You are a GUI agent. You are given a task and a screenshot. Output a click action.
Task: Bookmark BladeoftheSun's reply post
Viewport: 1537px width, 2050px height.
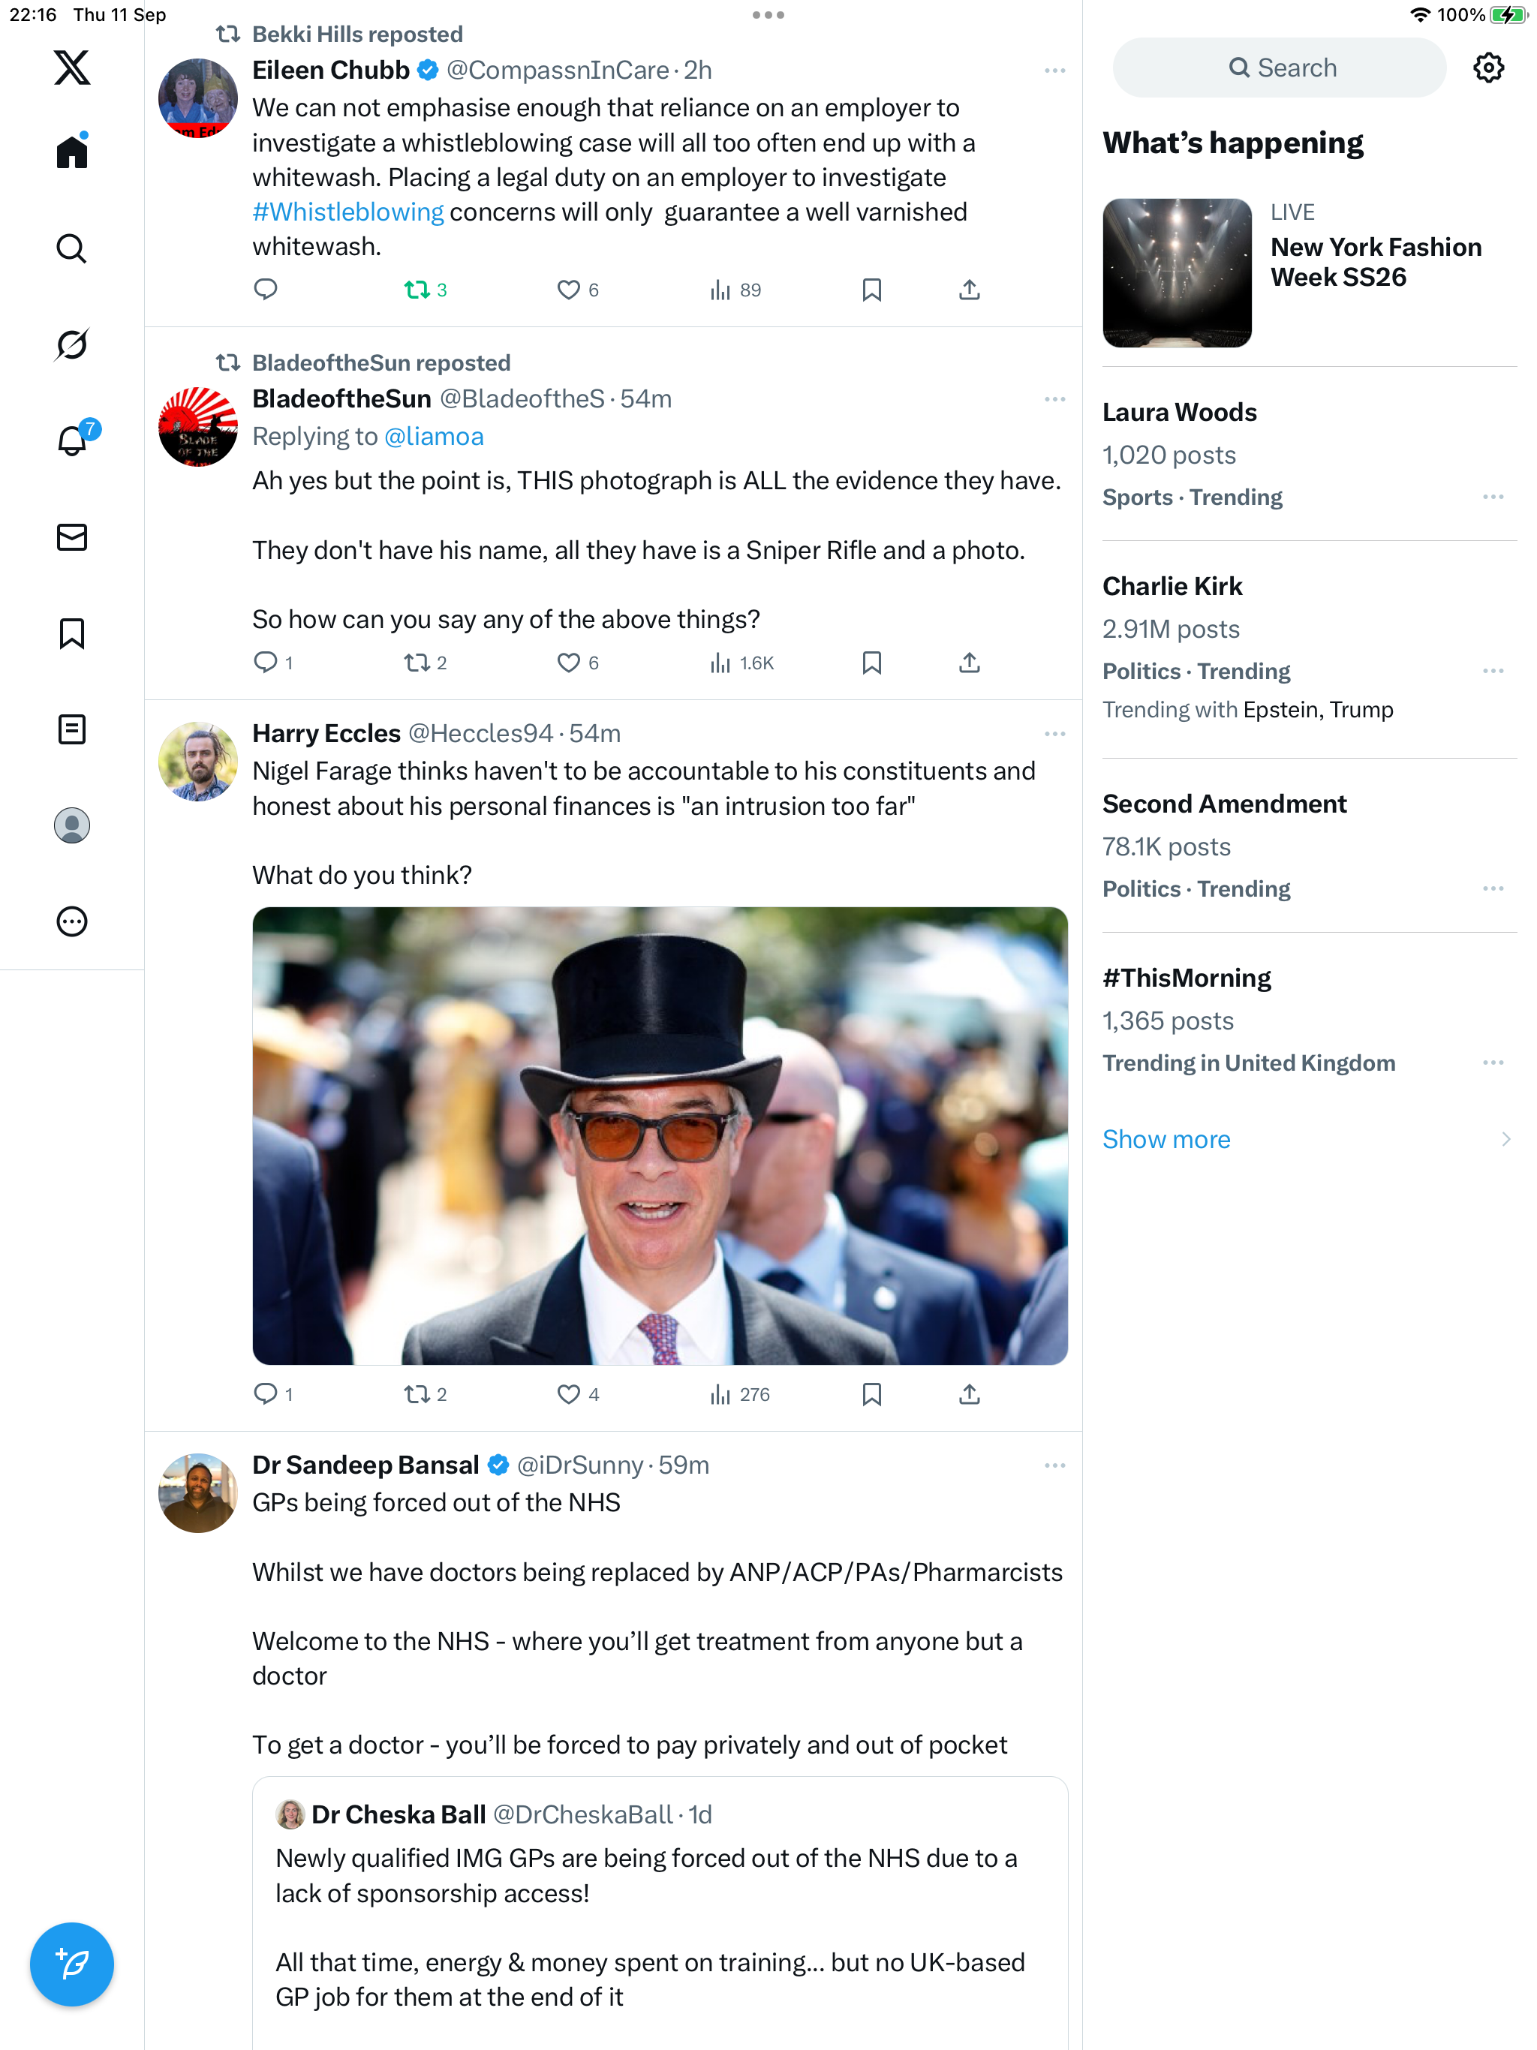[871, 663]
